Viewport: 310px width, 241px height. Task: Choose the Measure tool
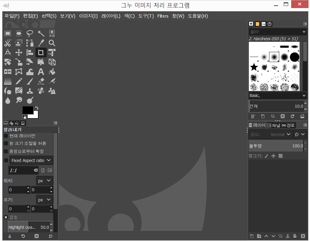[8, 52]
